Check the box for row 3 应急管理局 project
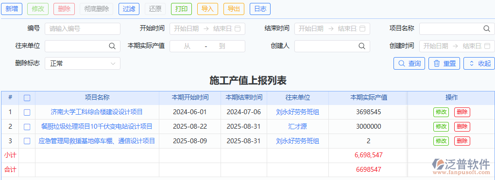The height and width of the screenshot is (180, 495). tap(27, 141)
